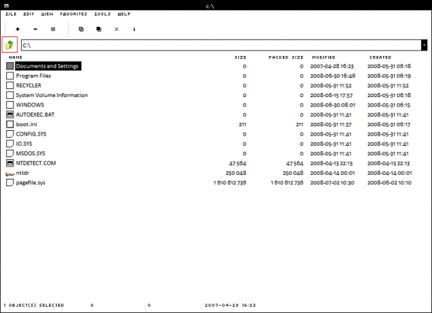This screenshot has height=313, width=432.
Task: Select the 'WINDOWS' name
Action: click(x=30, y=105)
